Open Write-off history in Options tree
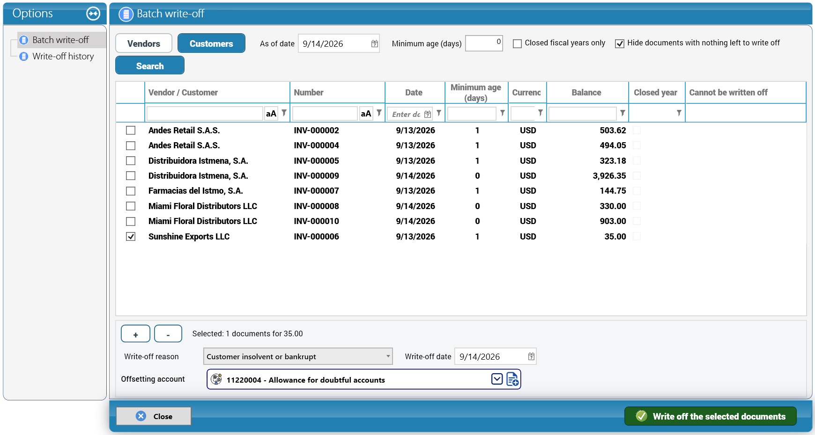This screenshot has height=435, width=815. 63,57
